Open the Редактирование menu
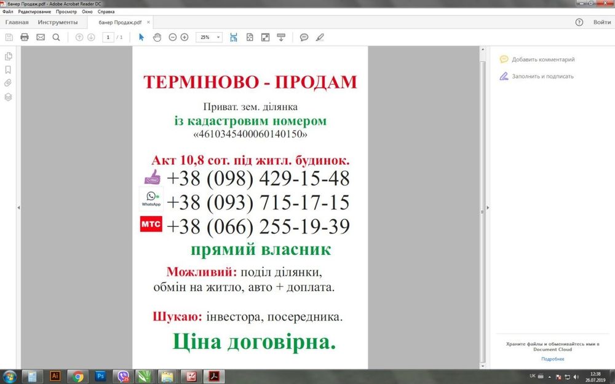The width and height of the screenshot is (615, 384). [34, 12]
